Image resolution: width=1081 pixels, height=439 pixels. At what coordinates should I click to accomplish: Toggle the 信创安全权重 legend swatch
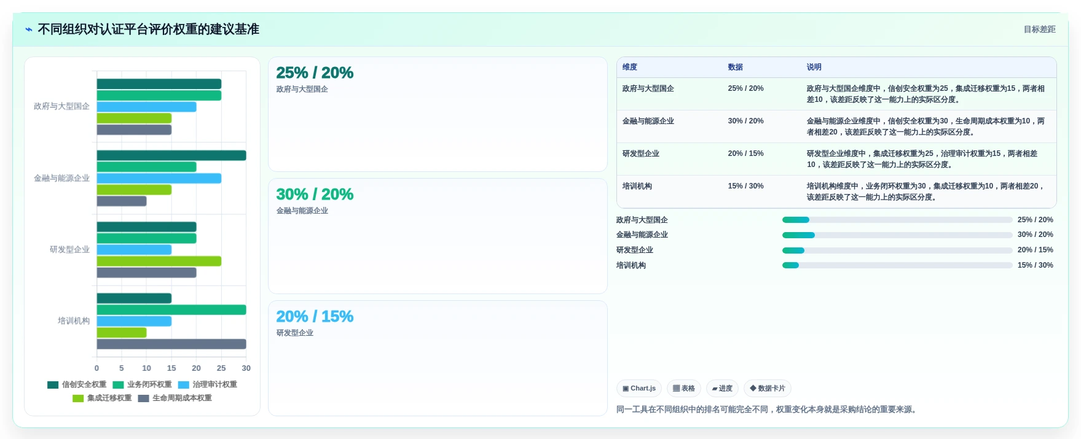tap(53, 384)
